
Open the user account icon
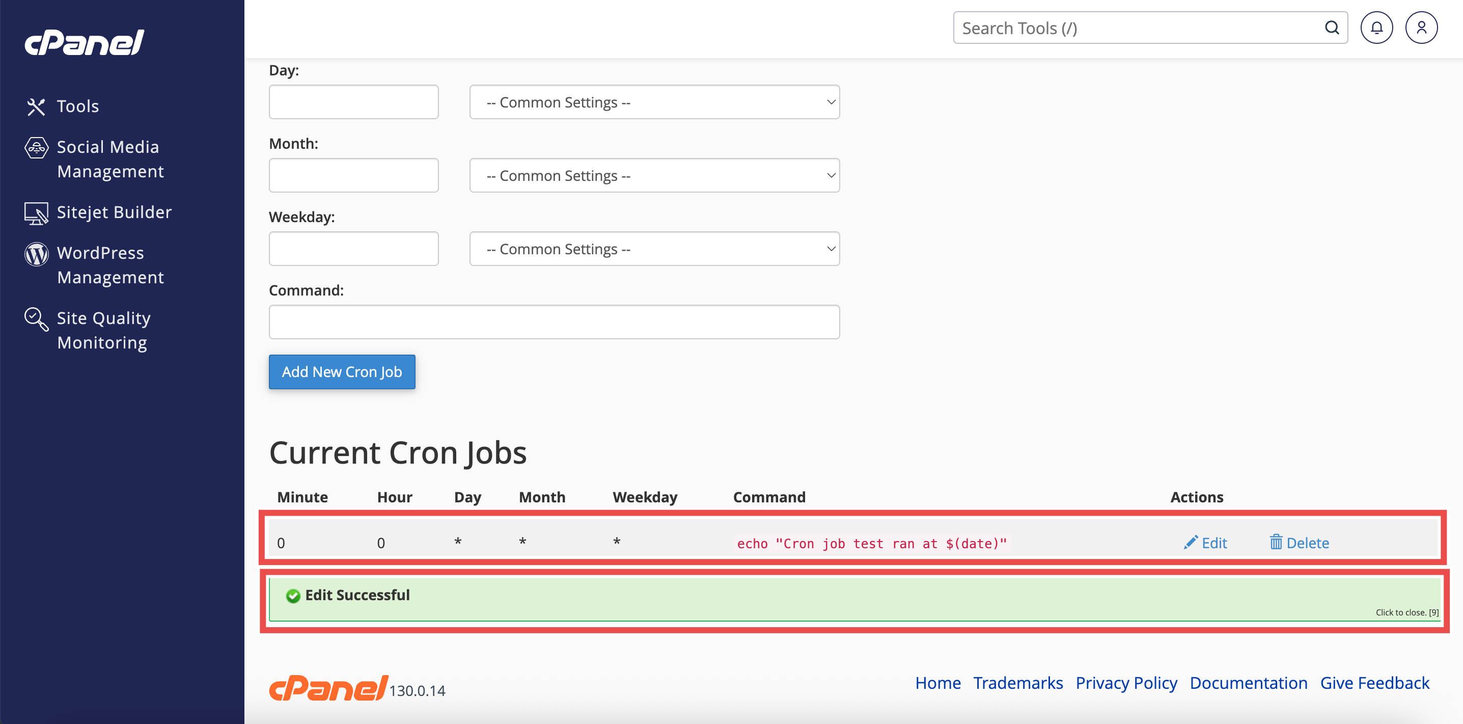tap(1421, 28)
